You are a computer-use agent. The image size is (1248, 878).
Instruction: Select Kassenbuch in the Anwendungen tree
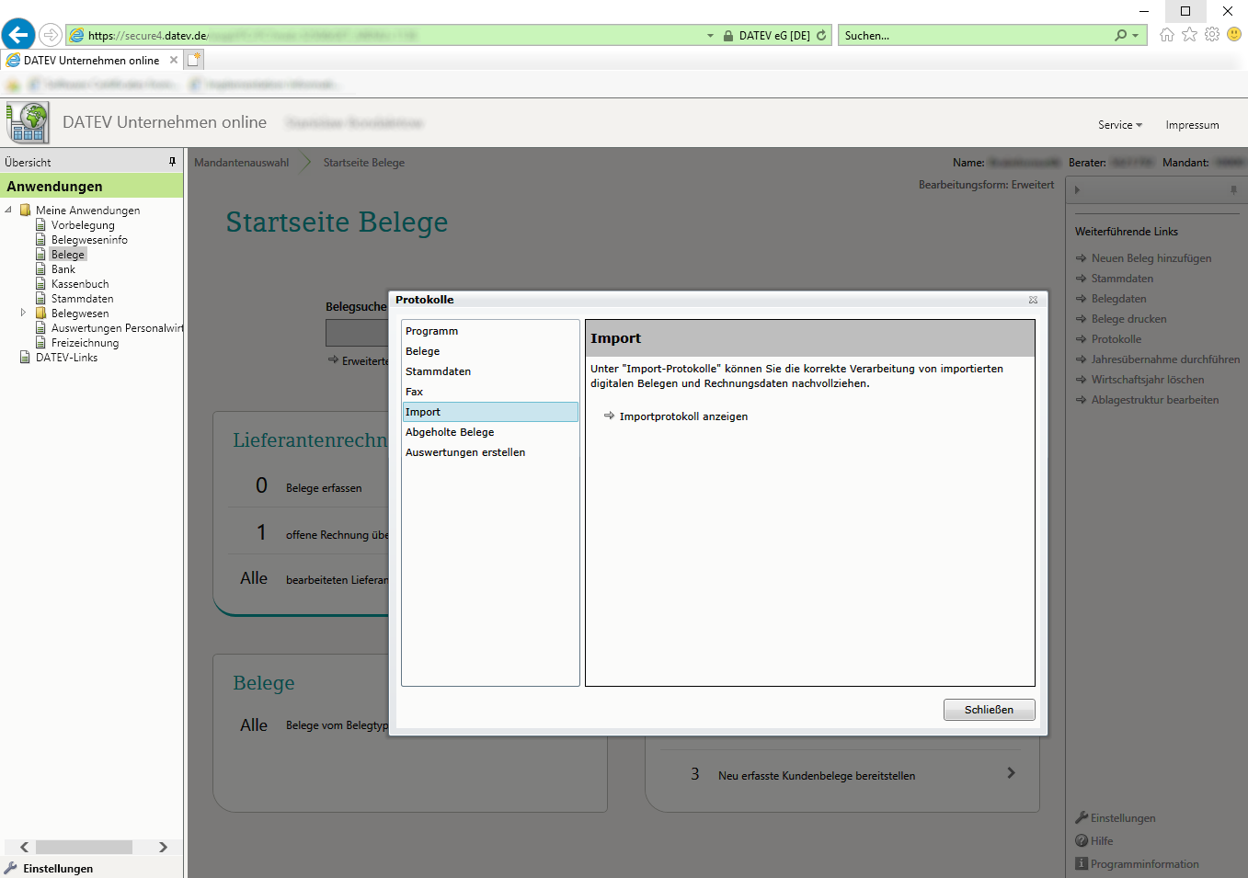[80, 284]
